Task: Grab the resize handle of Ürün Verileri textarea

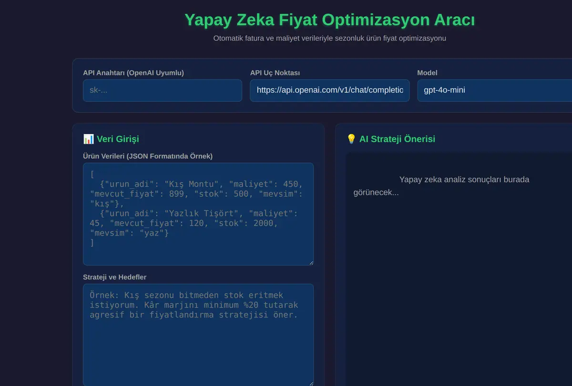Action: (x=310, y=262)
